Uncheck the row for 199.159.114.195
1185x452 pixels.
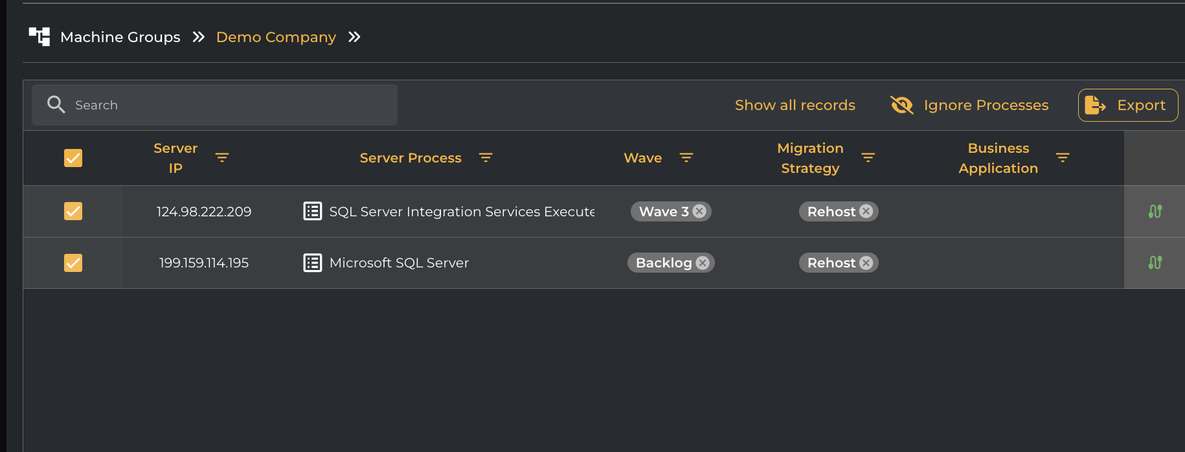coord(73,263)
